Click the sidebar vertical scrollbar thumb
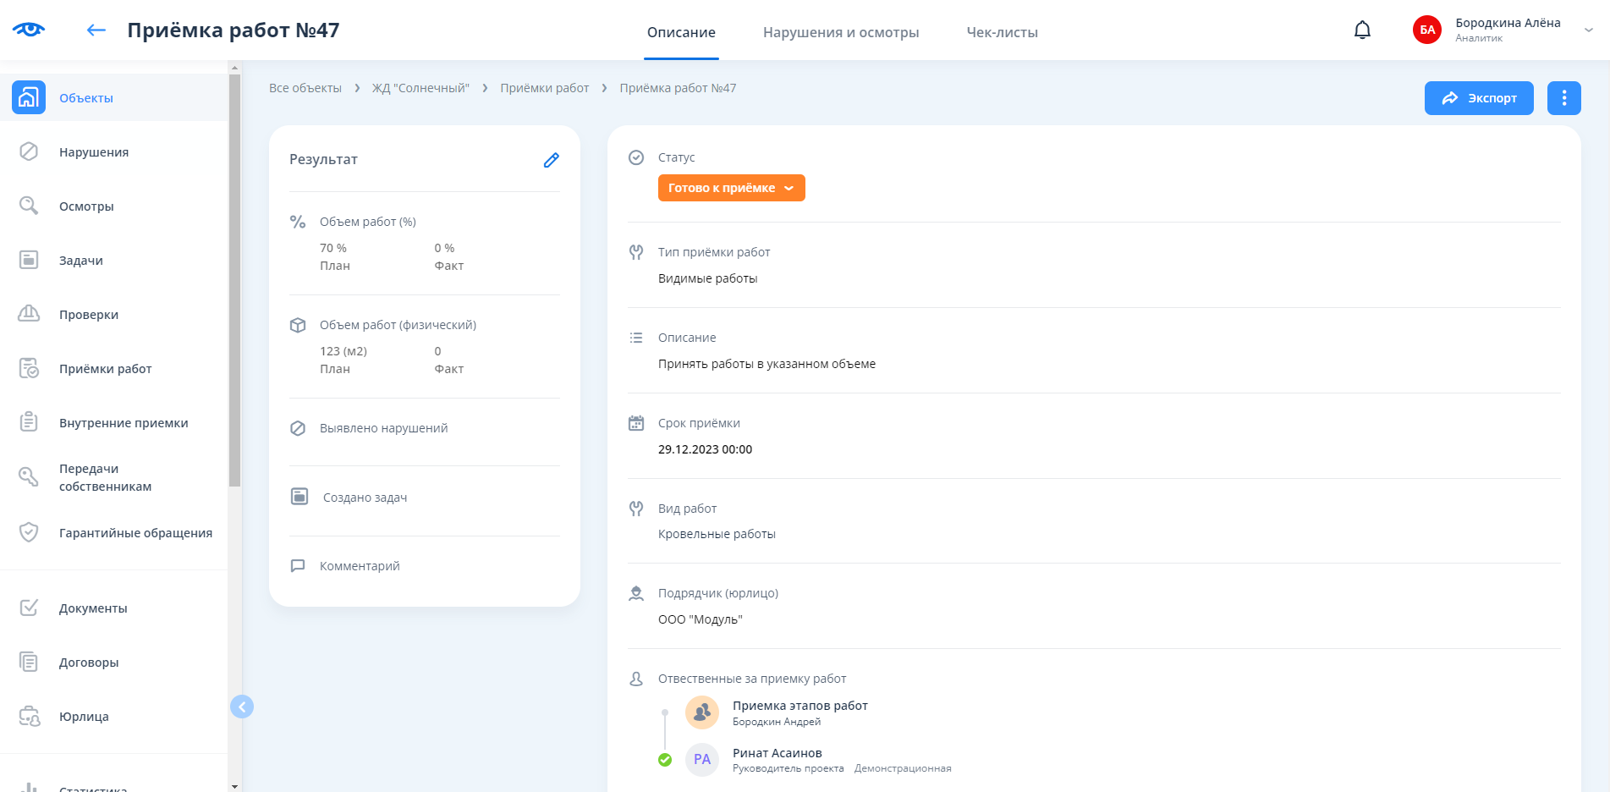Screen dimensions: 1610x792 pos(234,279)
